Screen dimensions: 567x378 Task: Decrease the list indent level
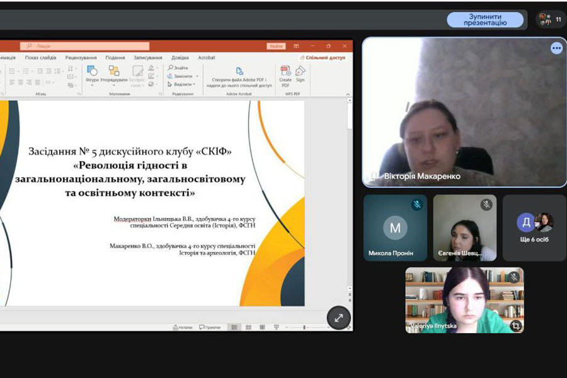[x=40, y=71]
